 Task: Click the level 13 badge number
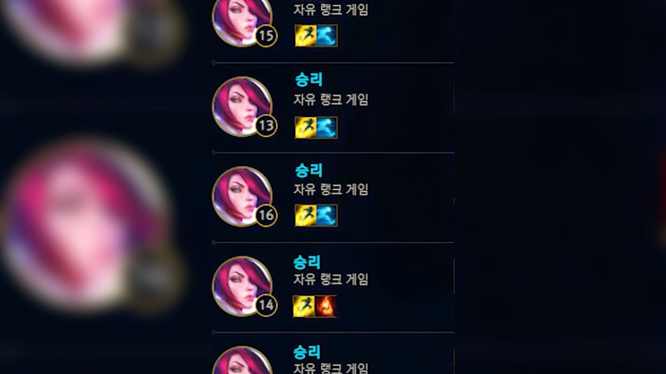[266, 125]
